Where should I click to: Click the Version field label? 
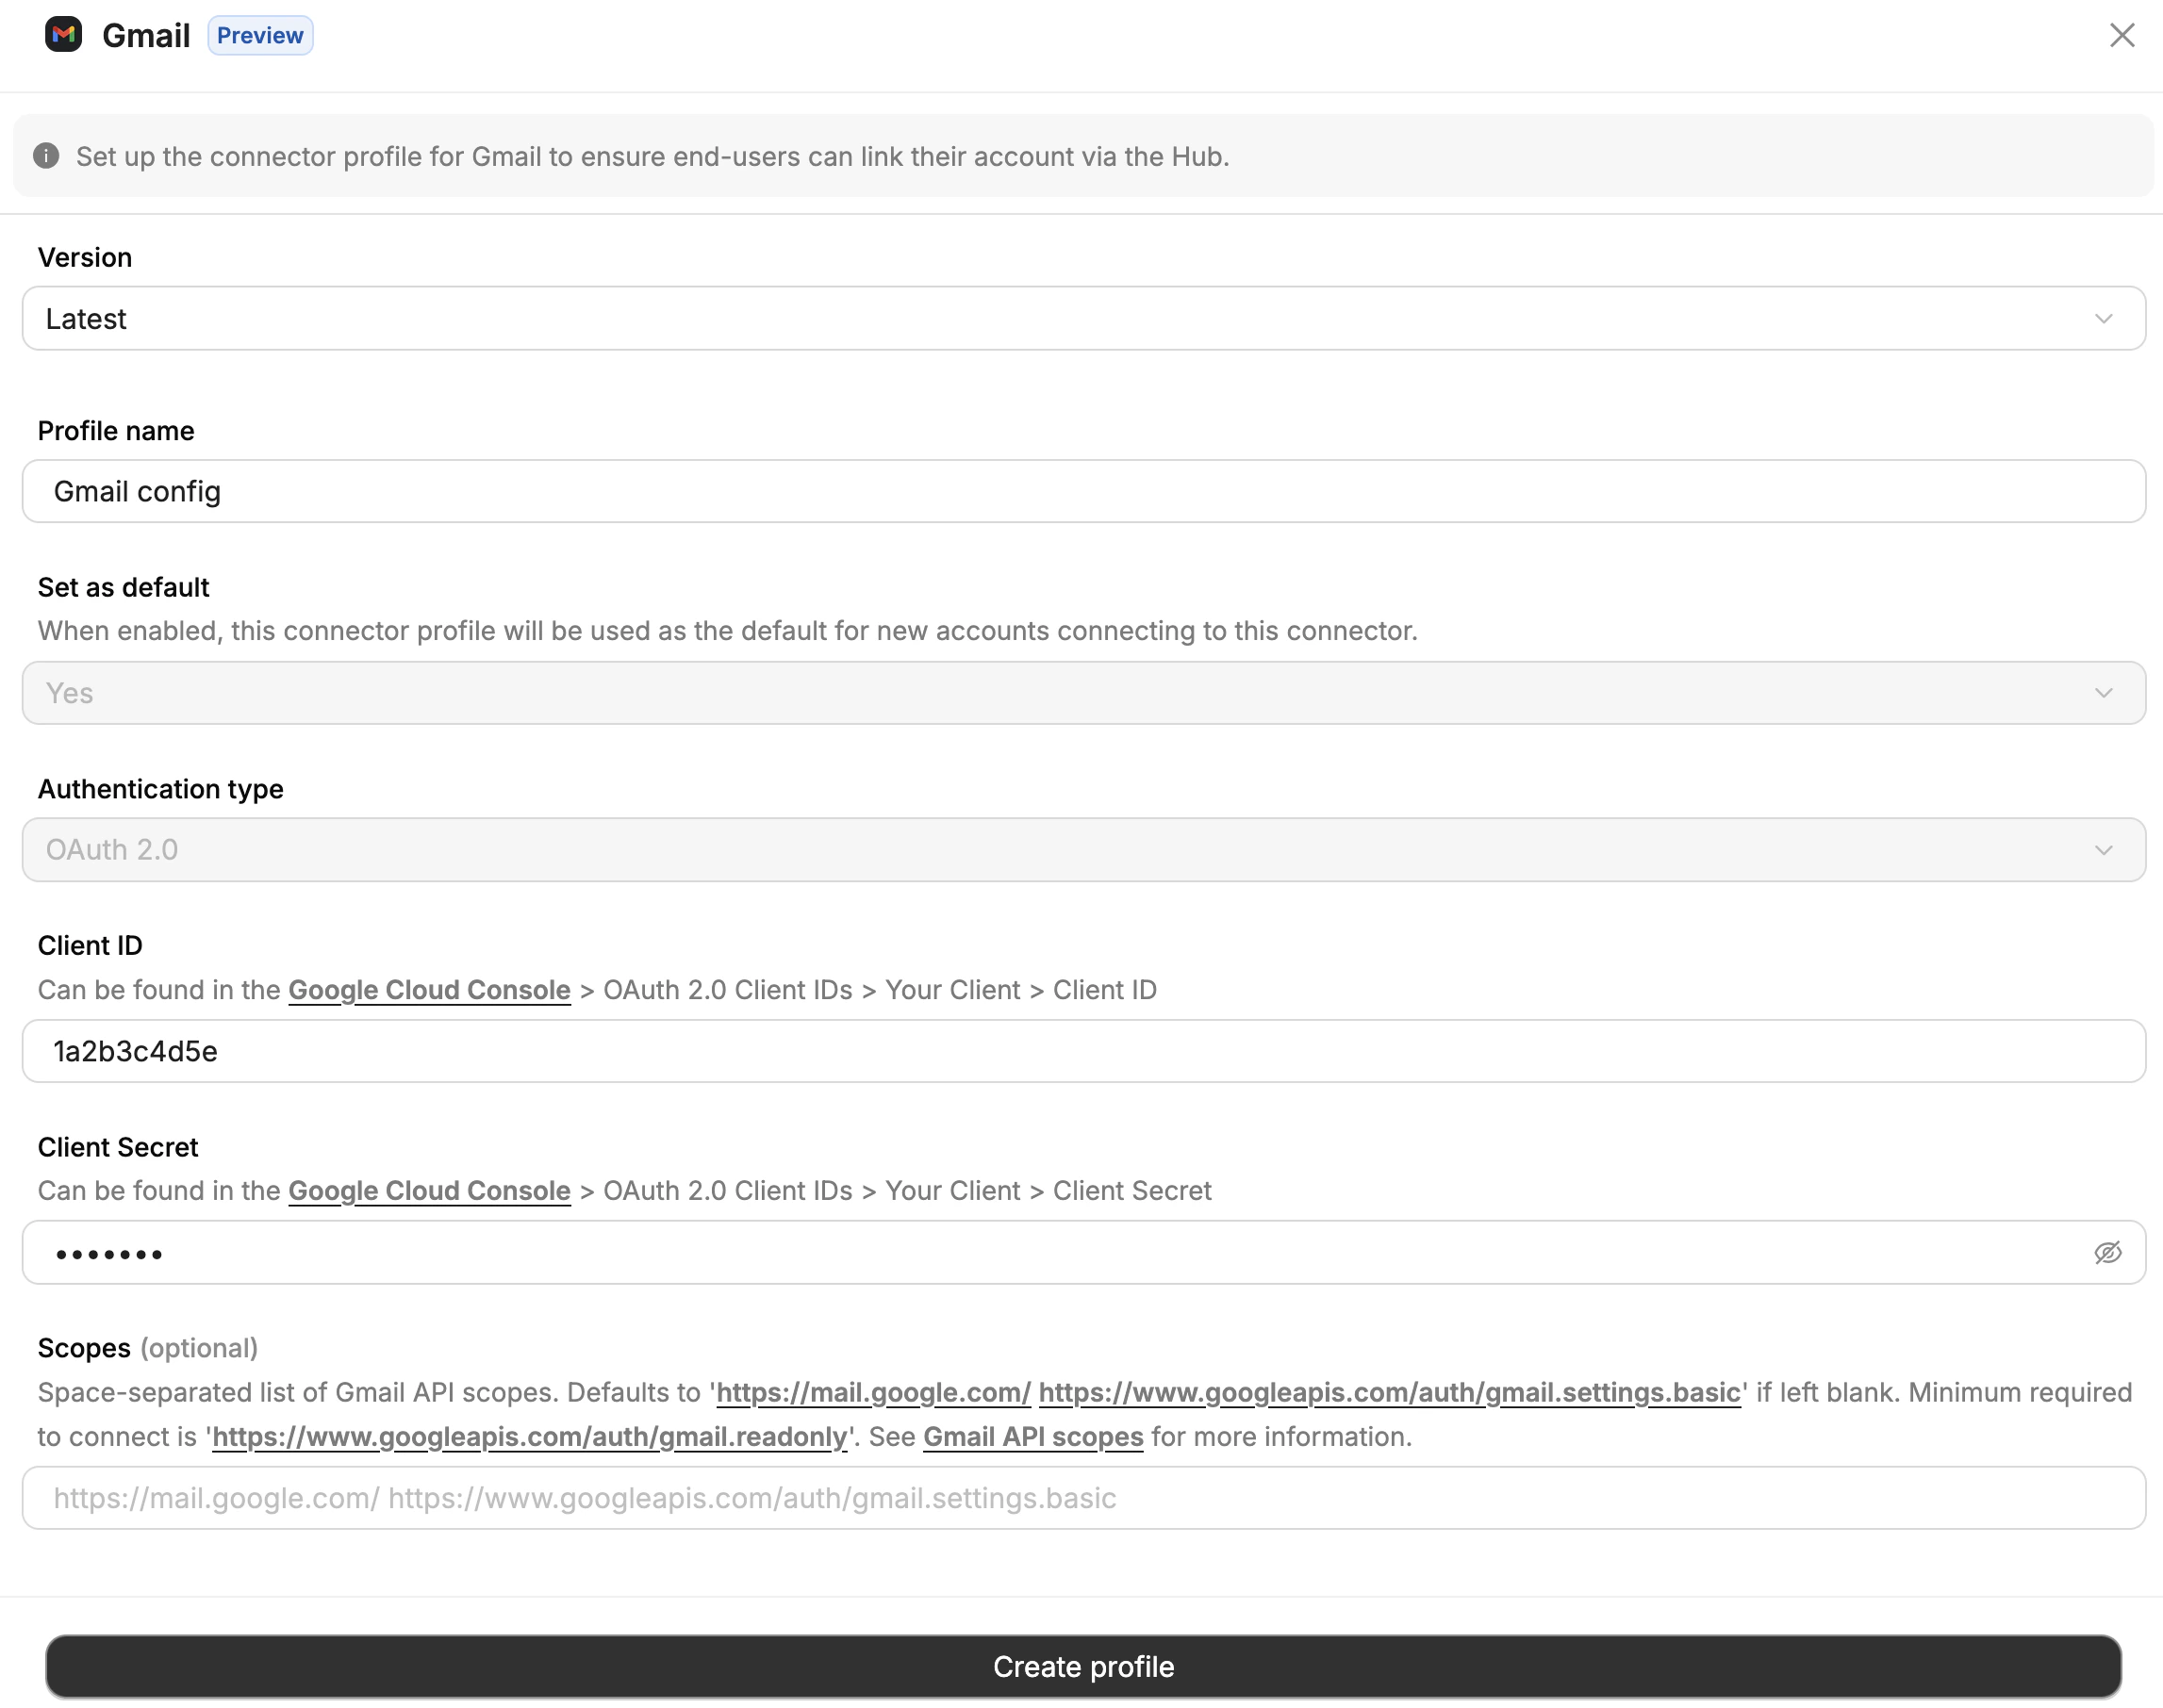tap(85, 257)
